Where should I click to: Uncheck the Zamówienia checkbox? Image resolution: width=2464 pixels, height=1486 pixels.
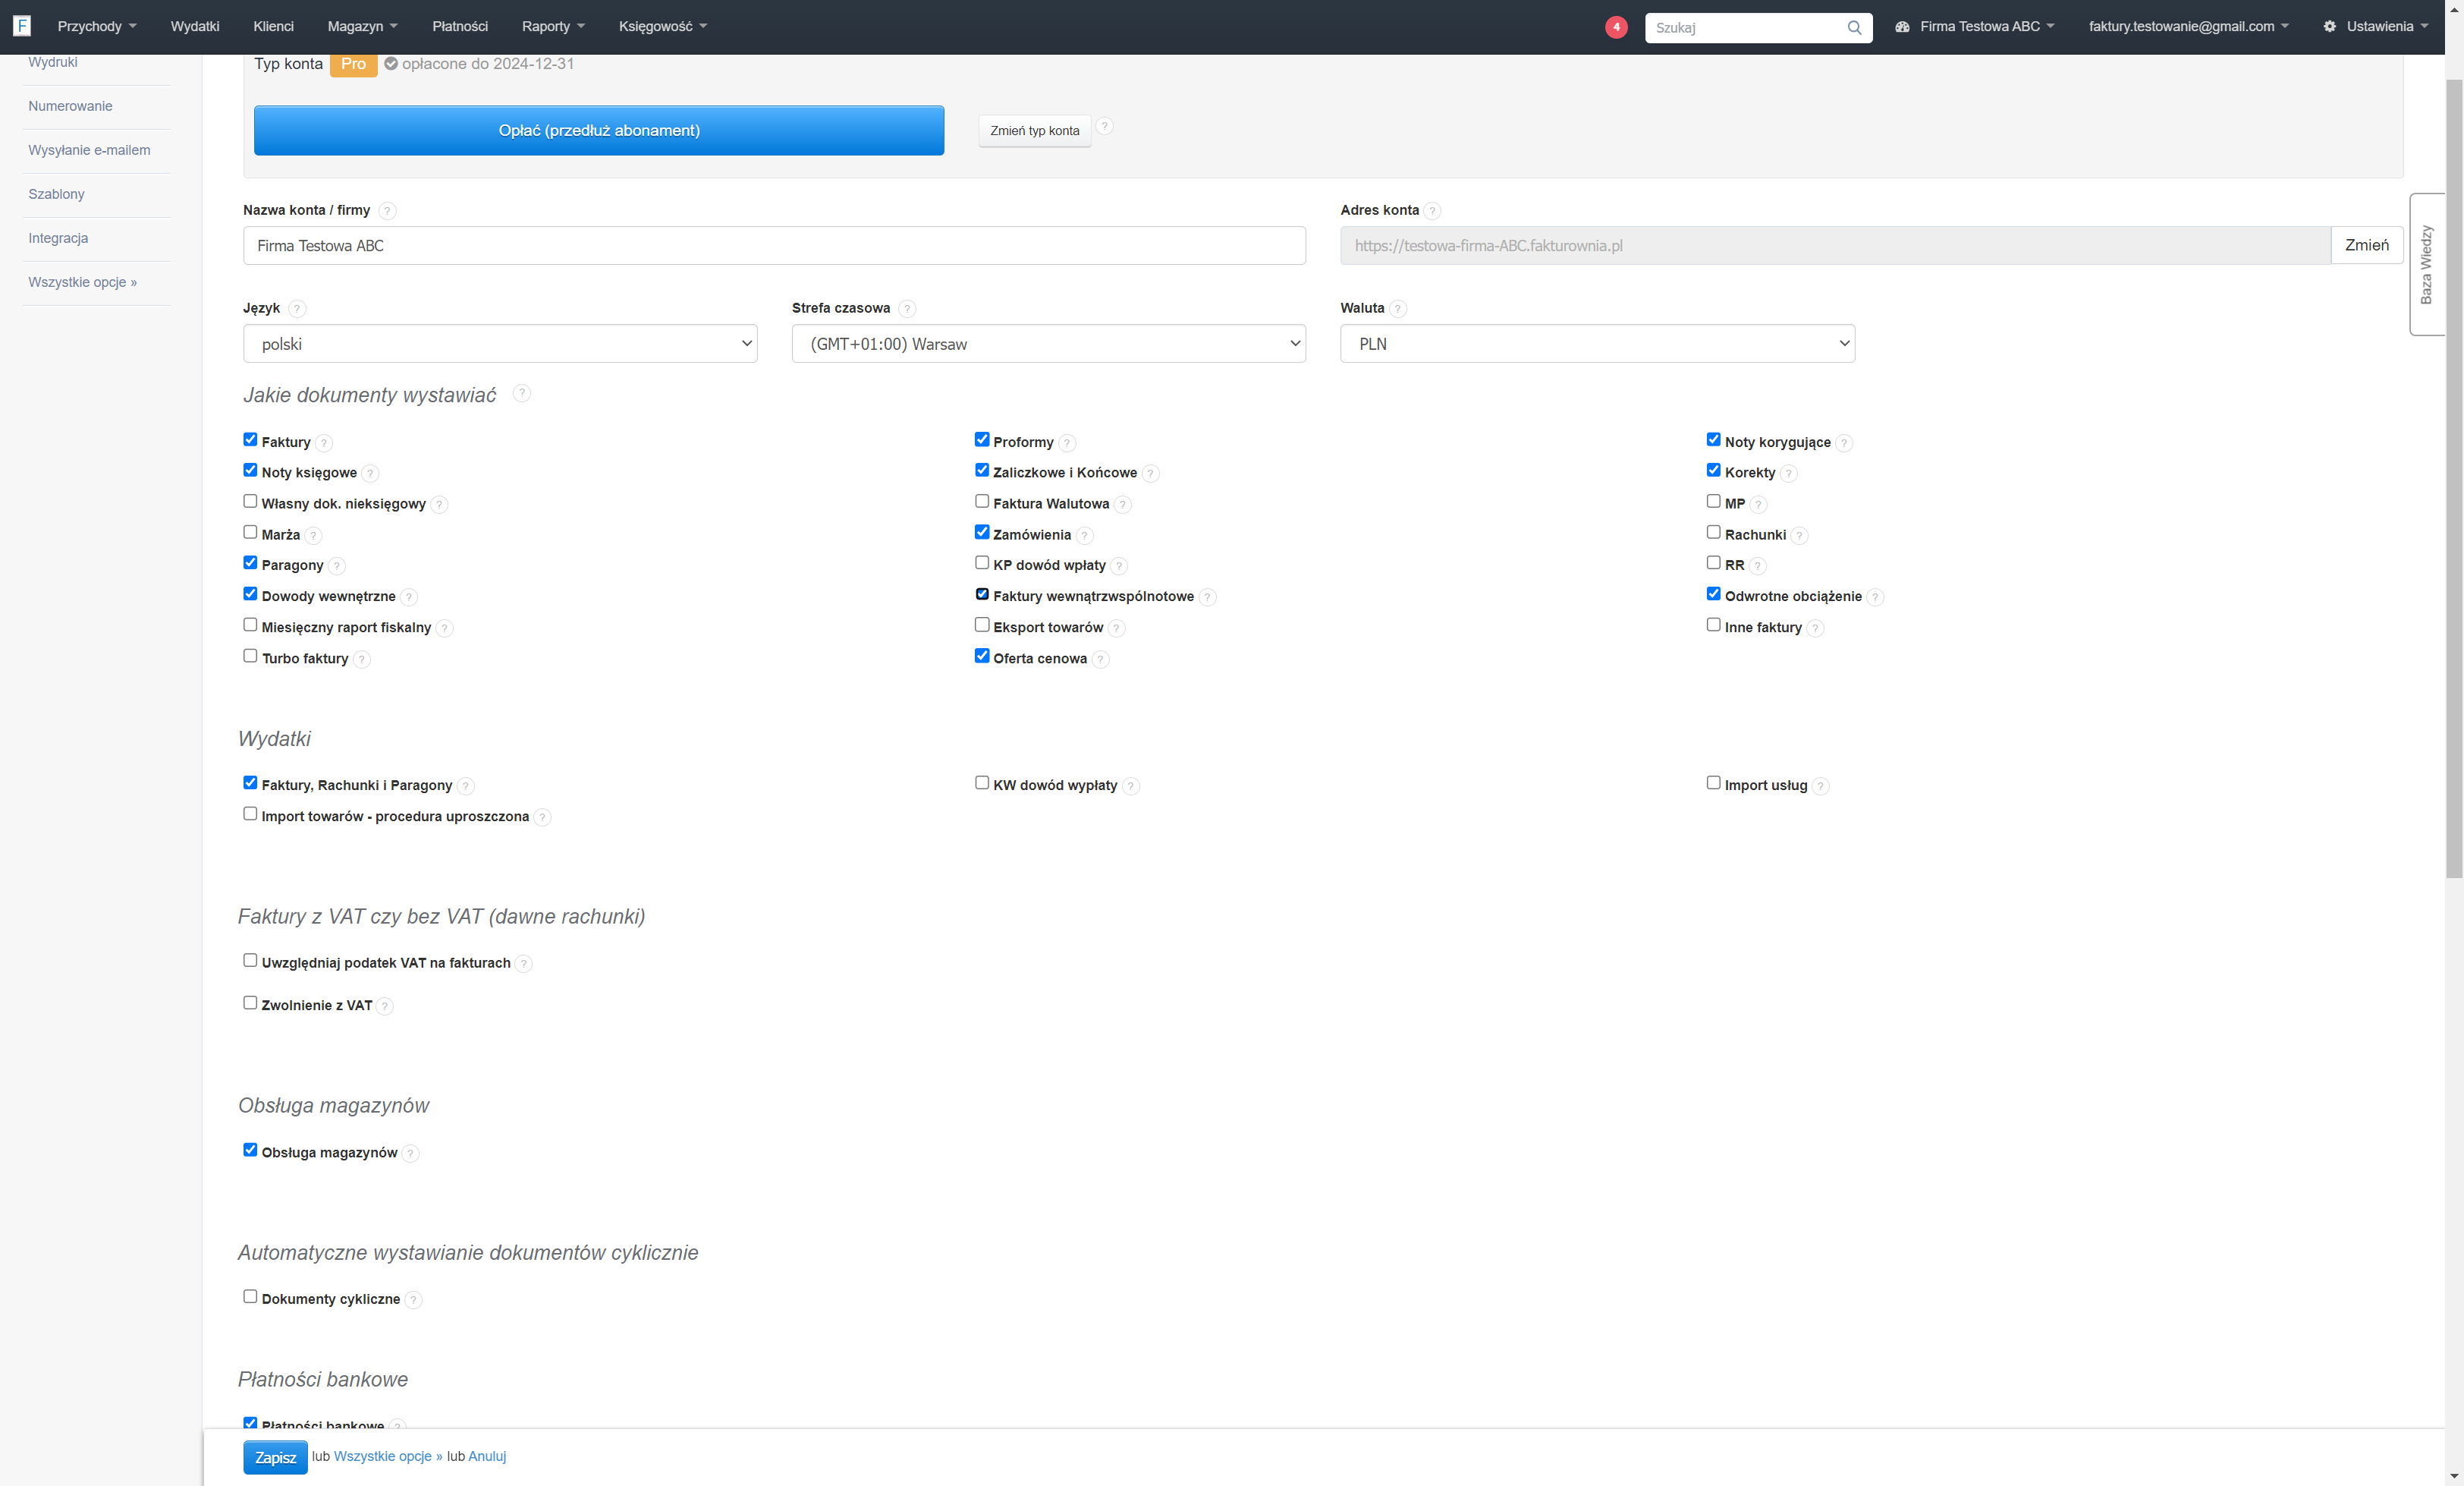point(982,532)
